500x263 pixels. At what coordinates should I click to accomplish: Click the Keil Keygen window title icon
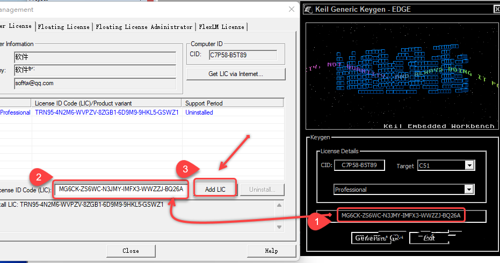tap(308, 9)
